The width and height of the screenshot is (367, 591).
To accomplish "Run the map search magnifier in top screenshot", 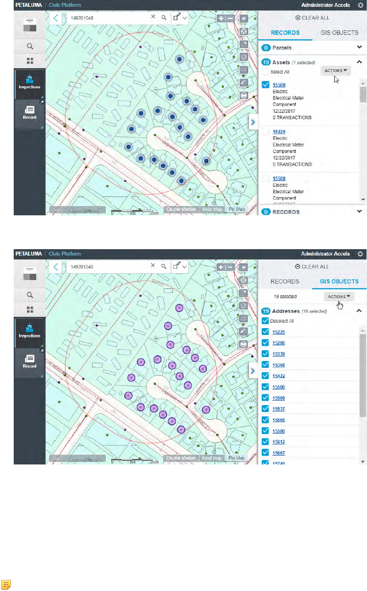I will pos(164,18).
